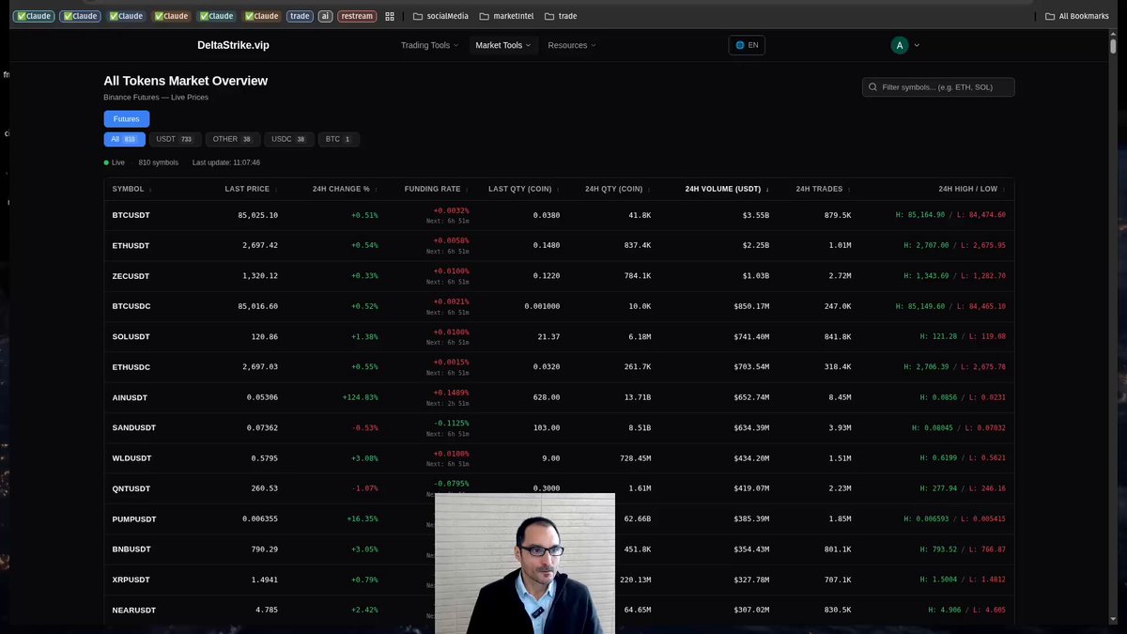Click the PUMPUSDT symbol cell

coord(133,518)
